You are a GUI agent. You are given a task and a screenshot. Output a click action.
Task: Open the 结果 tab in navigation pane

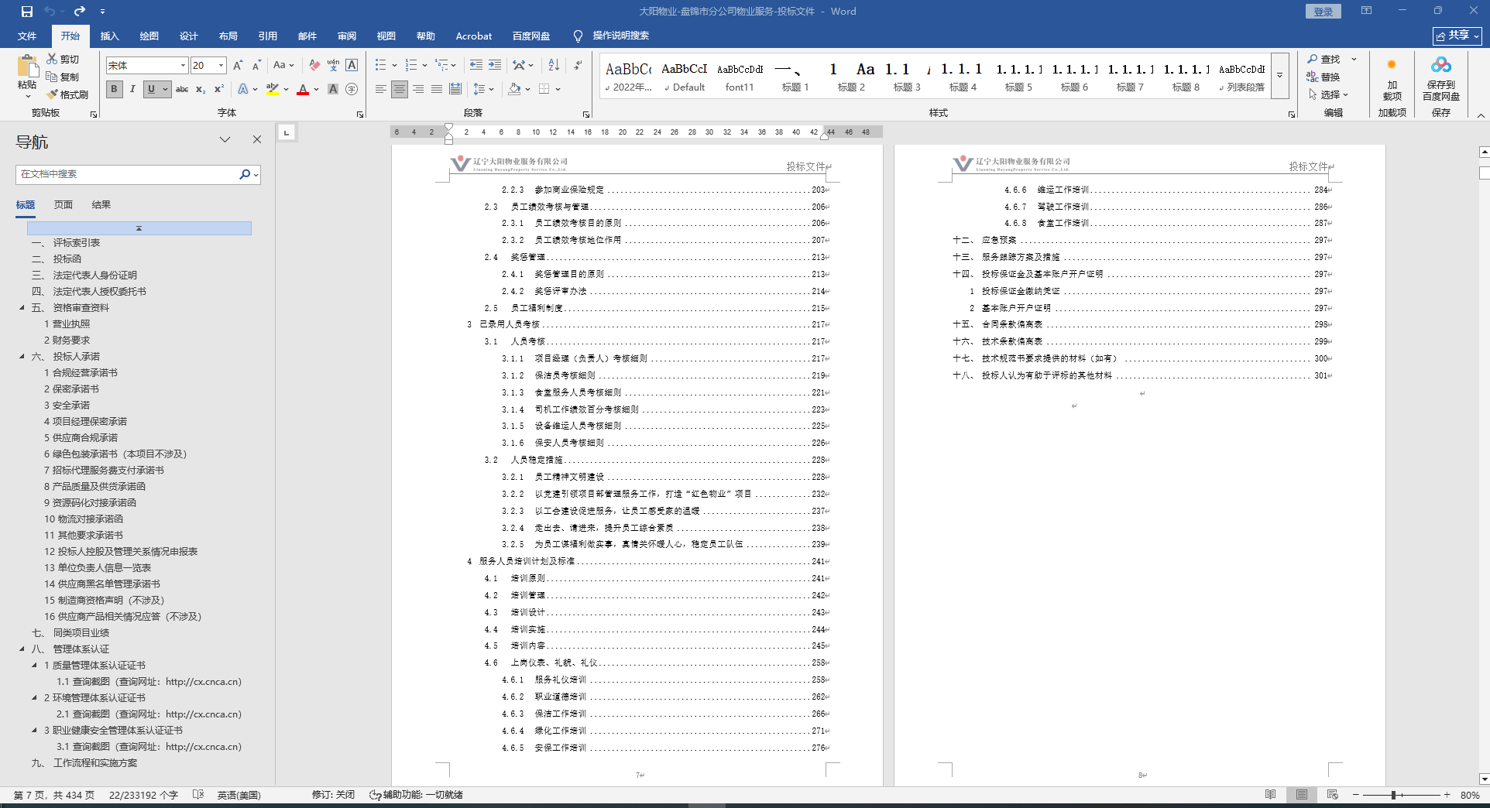point(101,205)
